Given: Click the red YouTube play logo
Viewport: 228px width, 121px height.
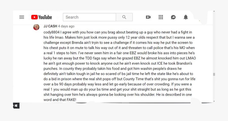Looking at the screenshot, I should coord(34,17).
